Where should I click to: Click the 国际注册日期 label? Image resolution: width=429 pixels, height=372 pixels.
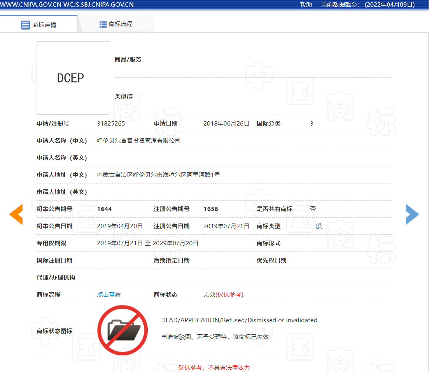(x=54, y=260)
